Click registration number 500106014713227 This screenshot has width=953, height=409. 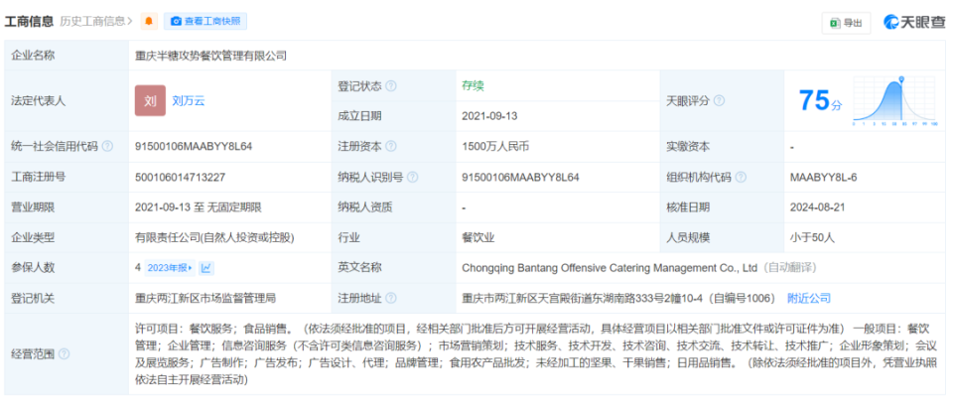click(180, 177)
